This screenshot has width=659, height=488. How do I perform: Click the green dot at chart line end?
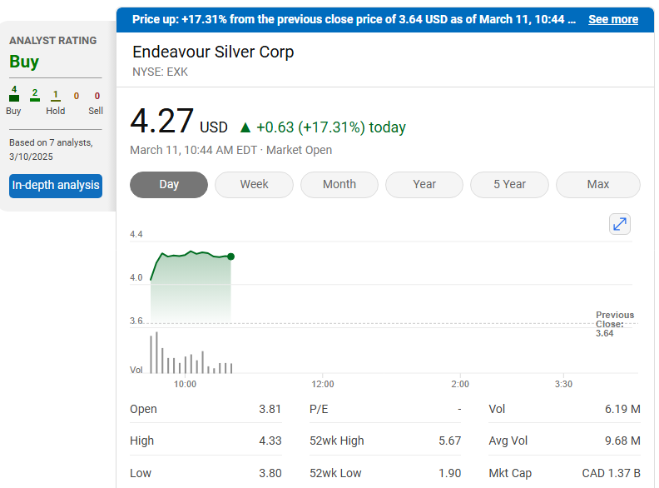click(230, 256)
